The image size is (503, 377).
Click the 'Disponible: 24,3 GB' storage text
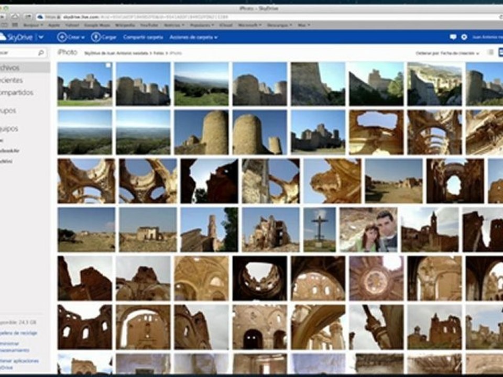(x=18, y=322)
